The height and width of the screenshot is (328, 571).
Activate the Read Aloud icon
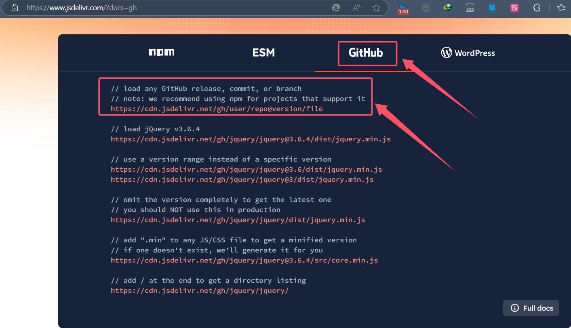coord(356,8)
